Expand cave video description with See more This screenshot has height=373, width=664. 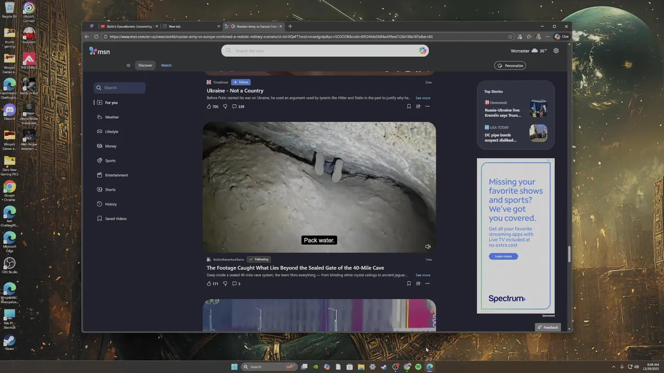pos(423,275)
